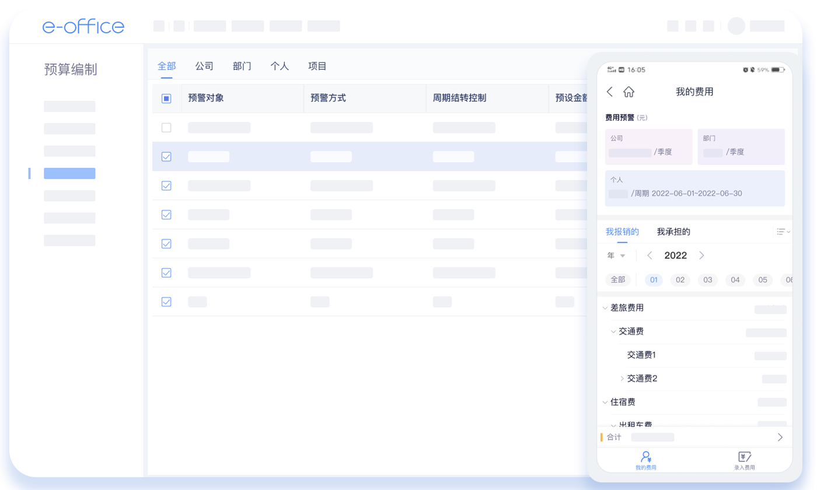The height and width of the screenshot is (490, 817).
Task: Click the back arrow in mobile header
Action: (610, 92)
